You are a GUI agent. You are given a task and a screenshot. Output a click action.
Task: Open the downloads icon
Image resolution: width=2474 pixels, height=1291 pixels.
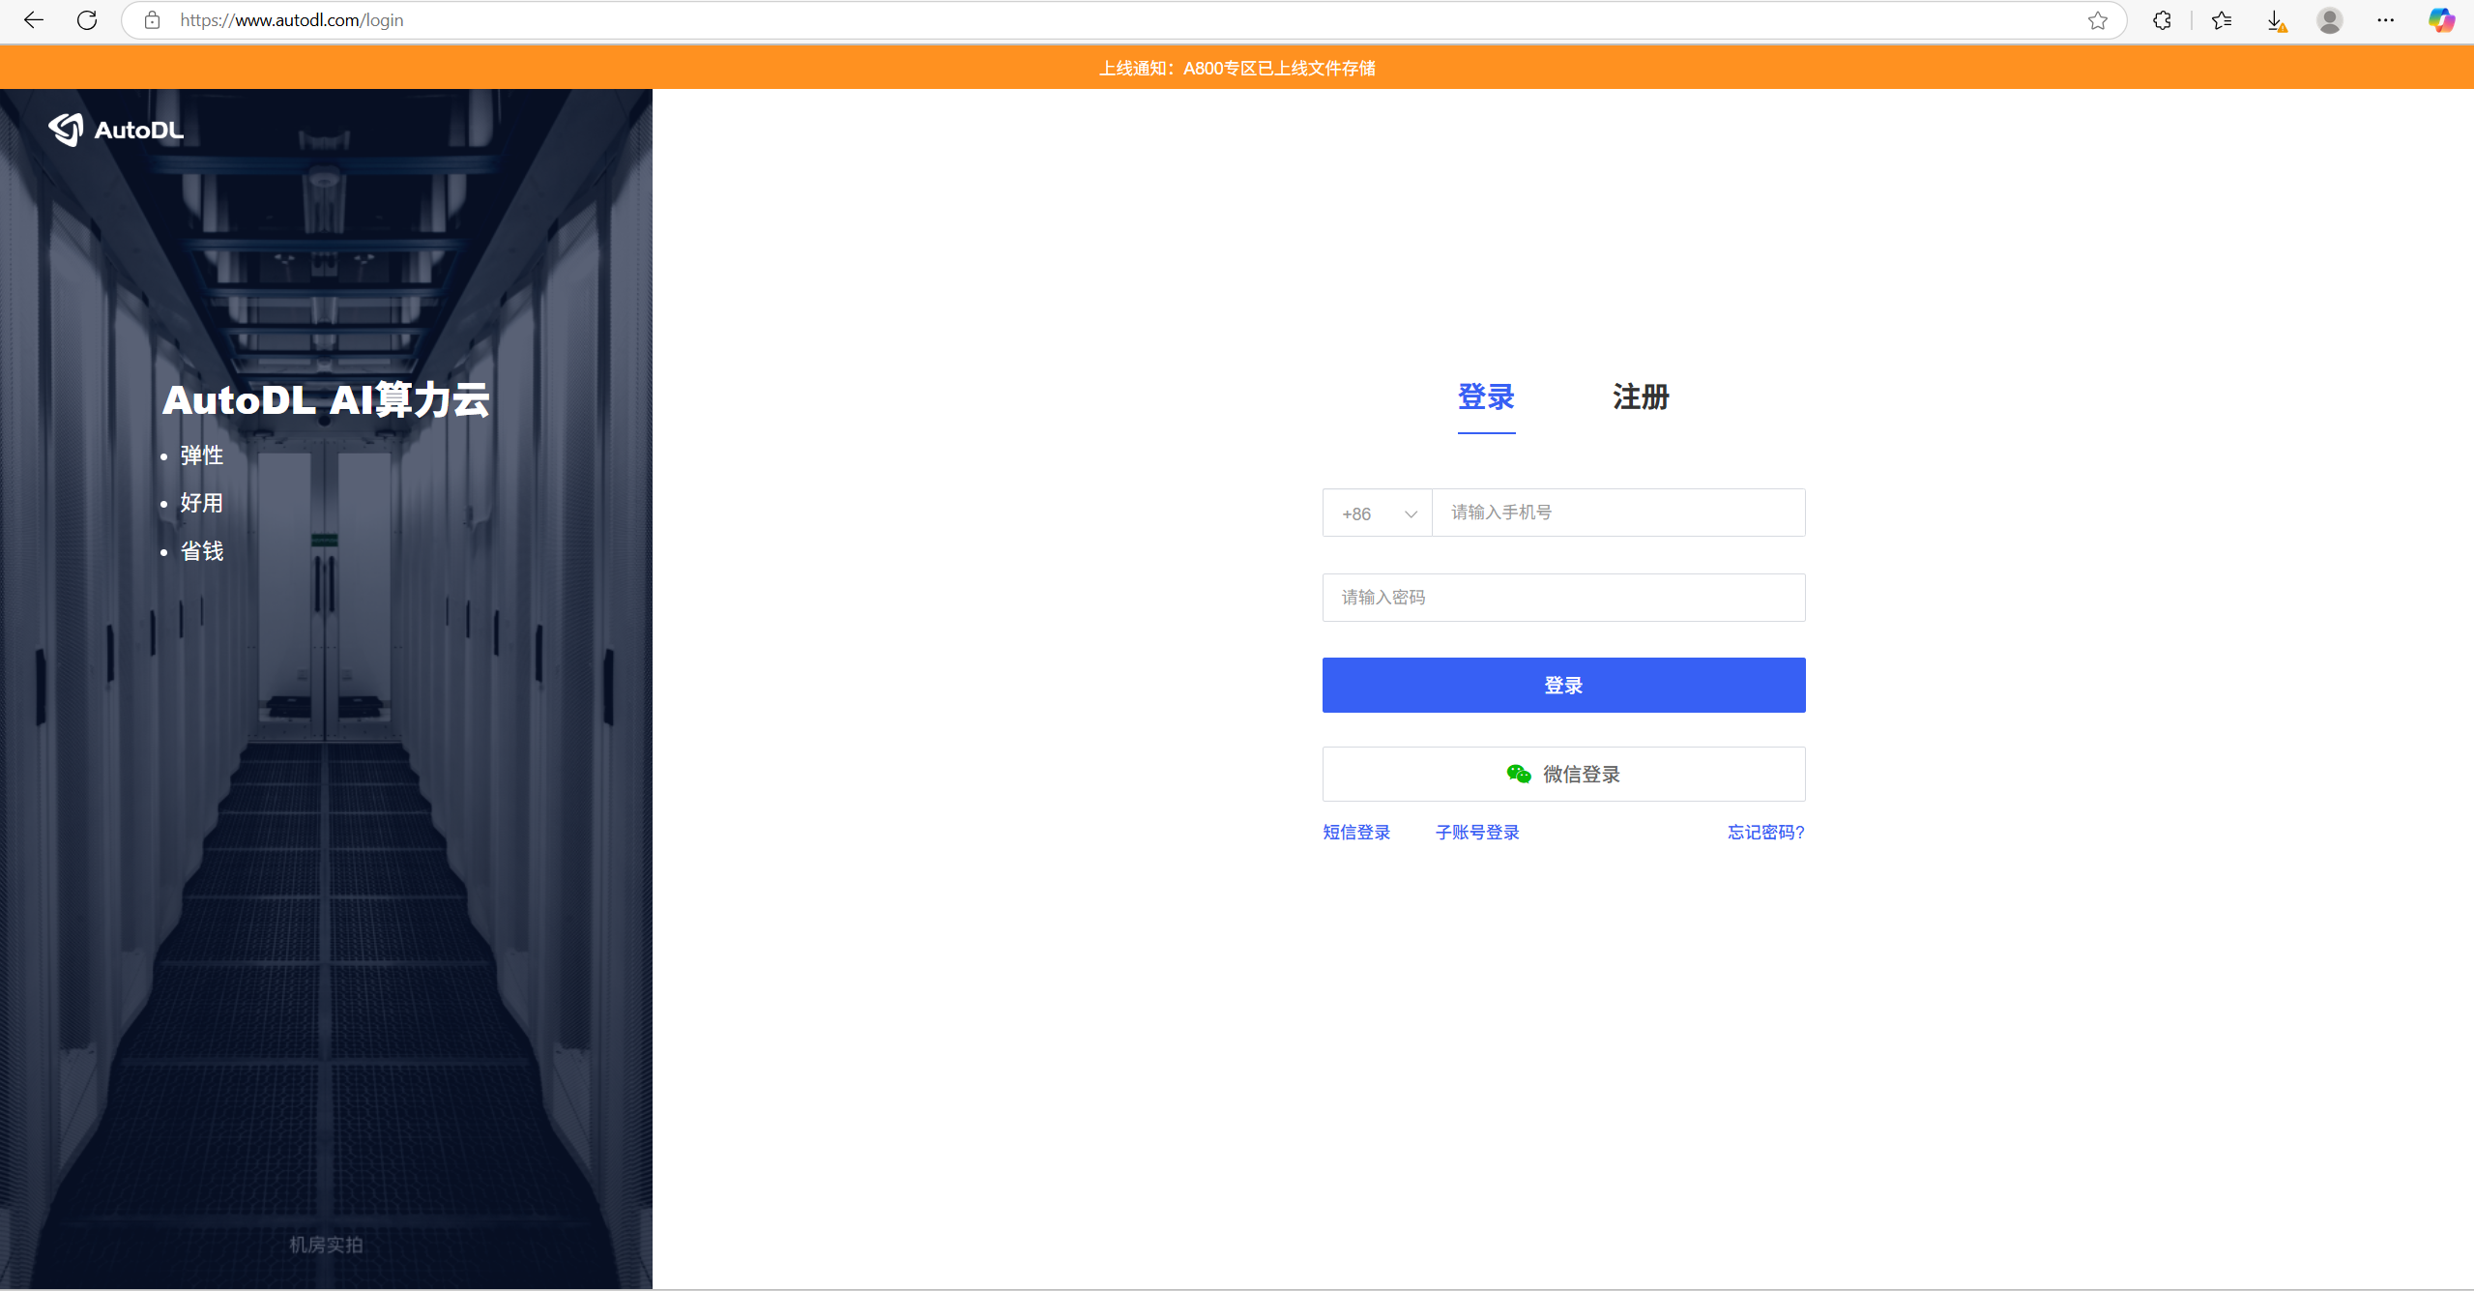[x=2277, y=21]
